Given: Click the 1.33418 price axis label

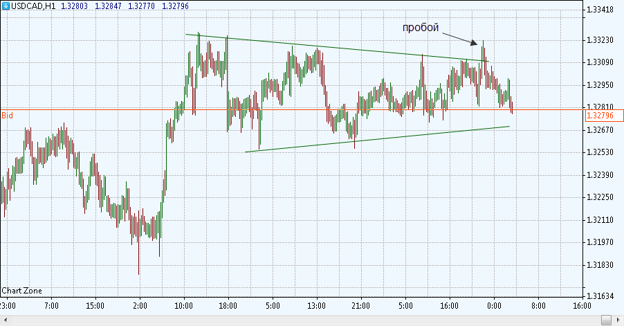Looking at the screenshot, I should (x=600, y=10).
